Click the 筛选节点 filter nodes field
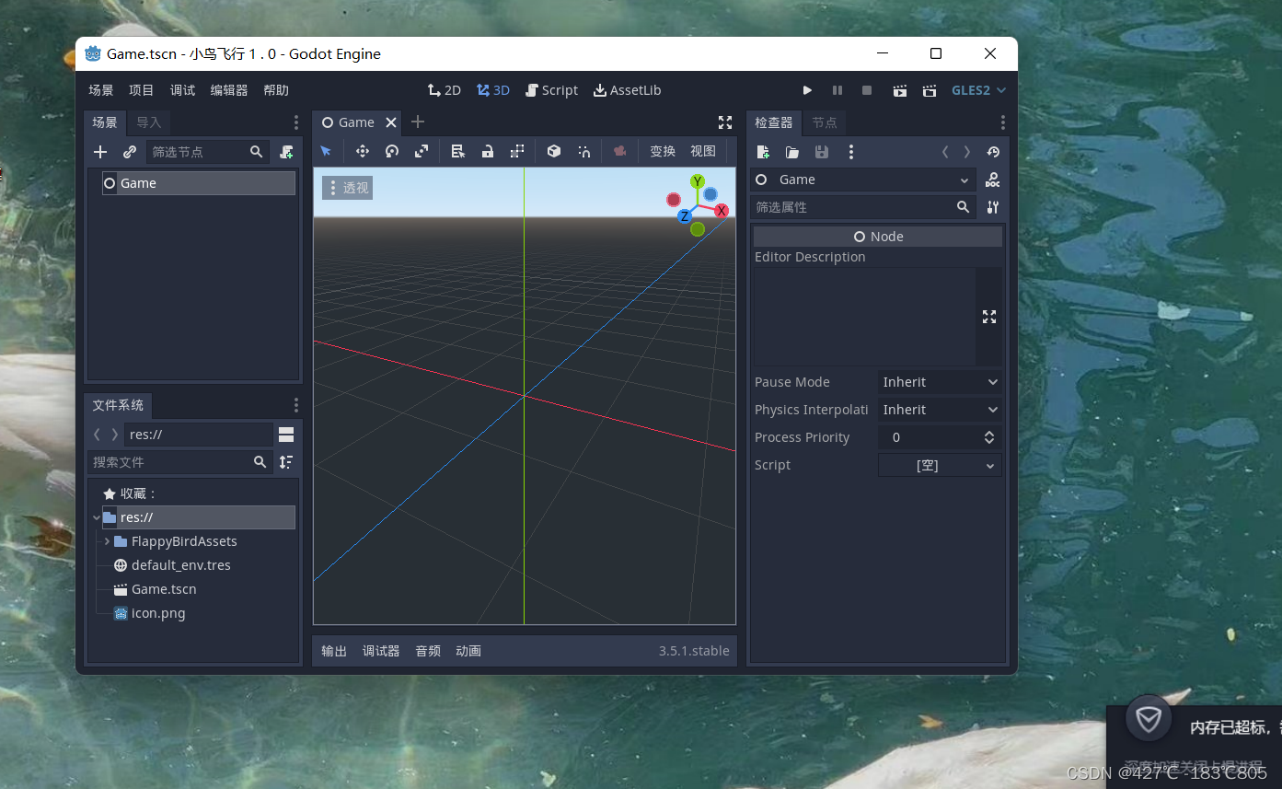This screenshot has width=1282, height=789. coord(208,152)
